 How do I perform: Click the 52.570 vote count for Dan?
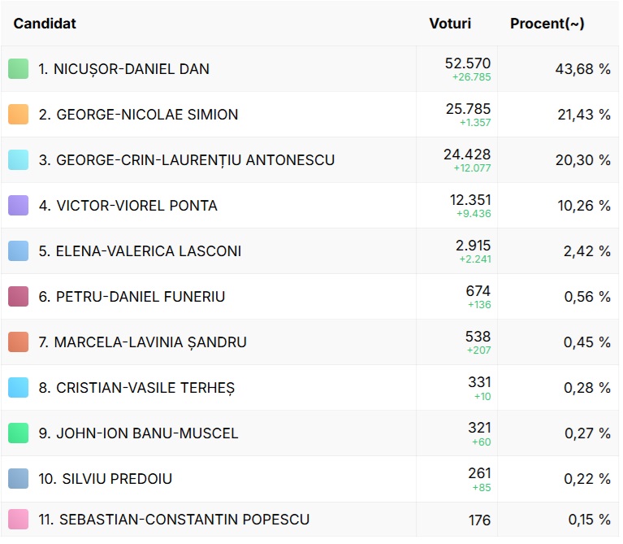click(468, 63)
